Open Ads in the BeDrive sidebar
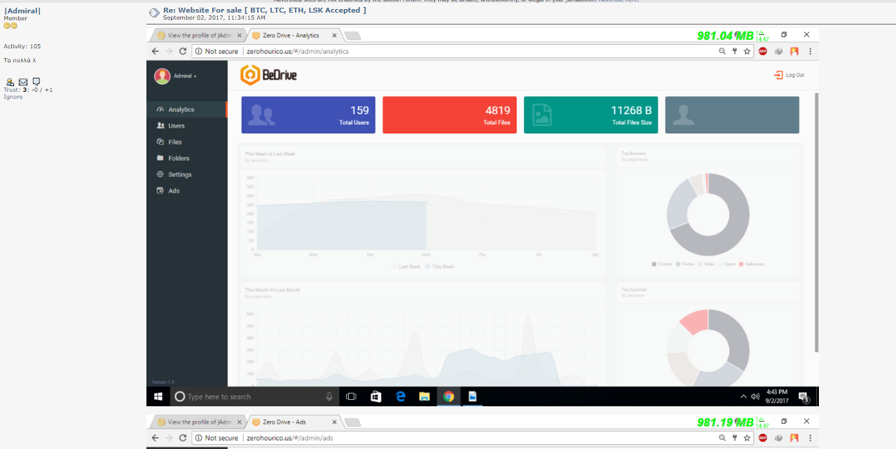 click(x=186, y=191)
